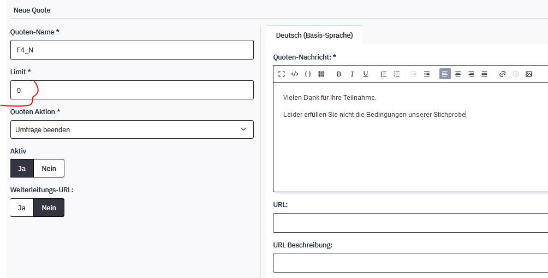The height and width of the screenshot is (278, 548).
Task: Insert a bulleted list
Action: click(x=397, y=74)
